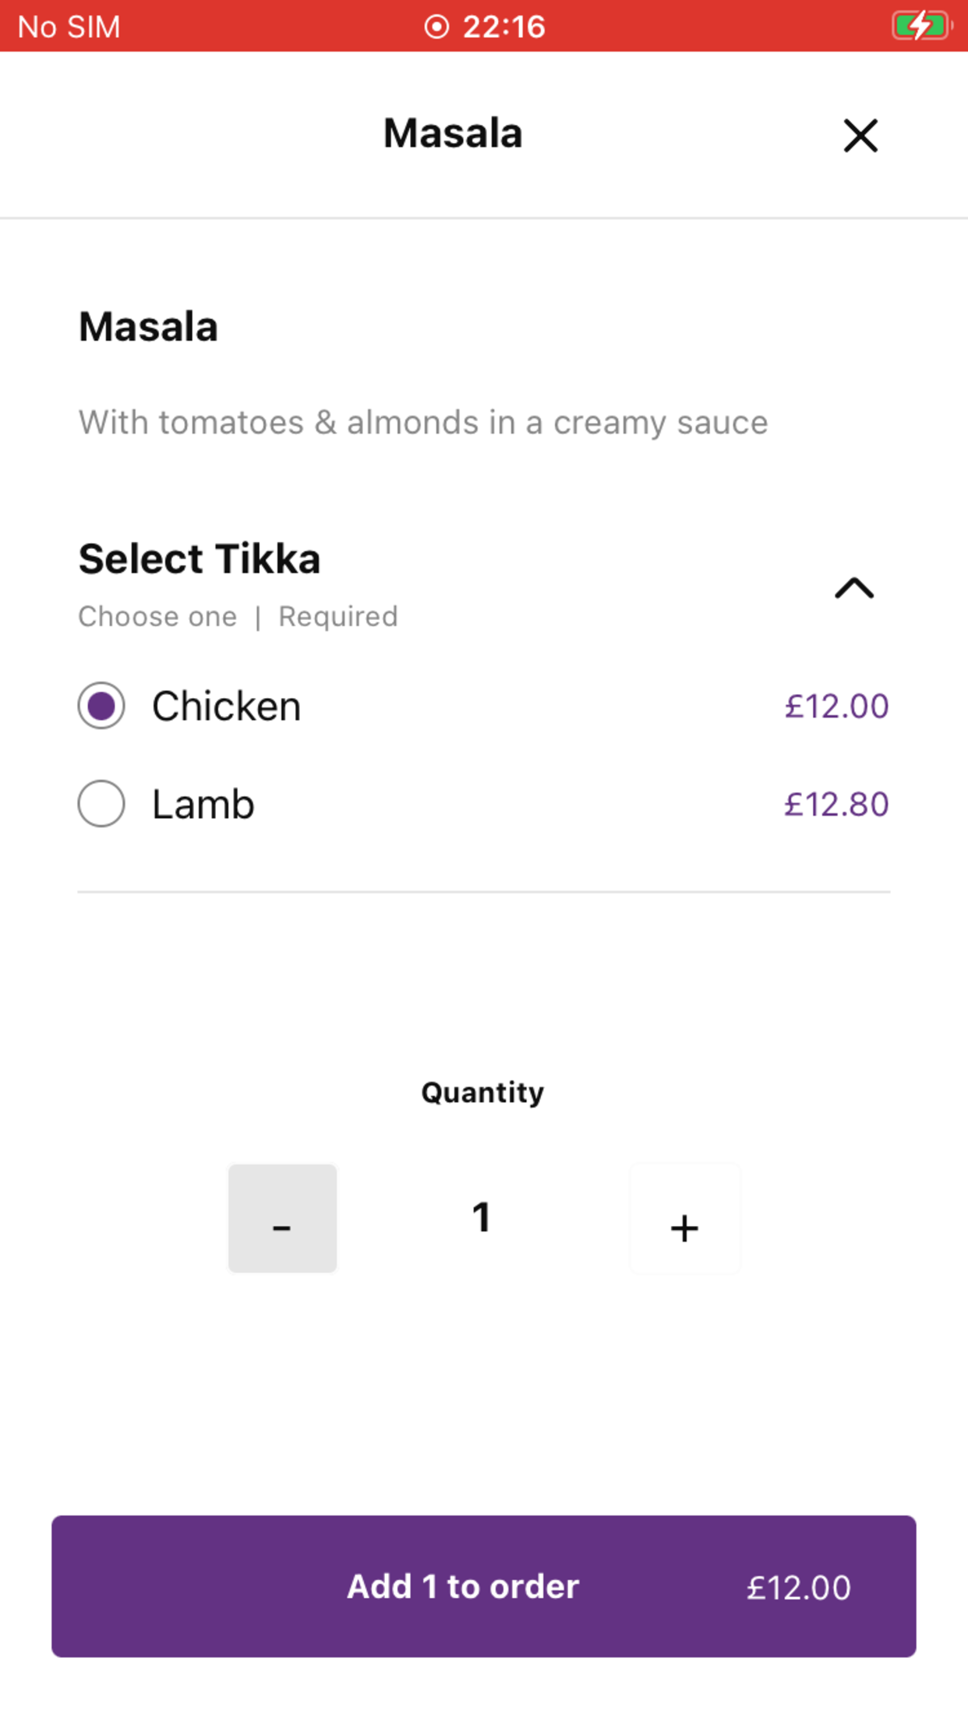
Task: Tap the Chicken option label
Action: click(226, 707)
